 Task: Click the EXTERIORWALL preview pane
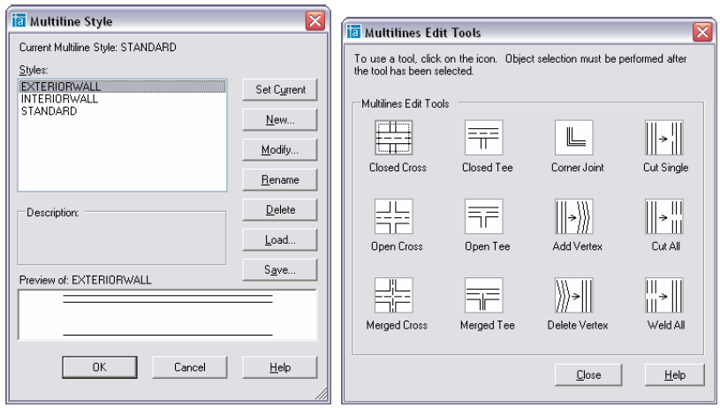point(168,315)
